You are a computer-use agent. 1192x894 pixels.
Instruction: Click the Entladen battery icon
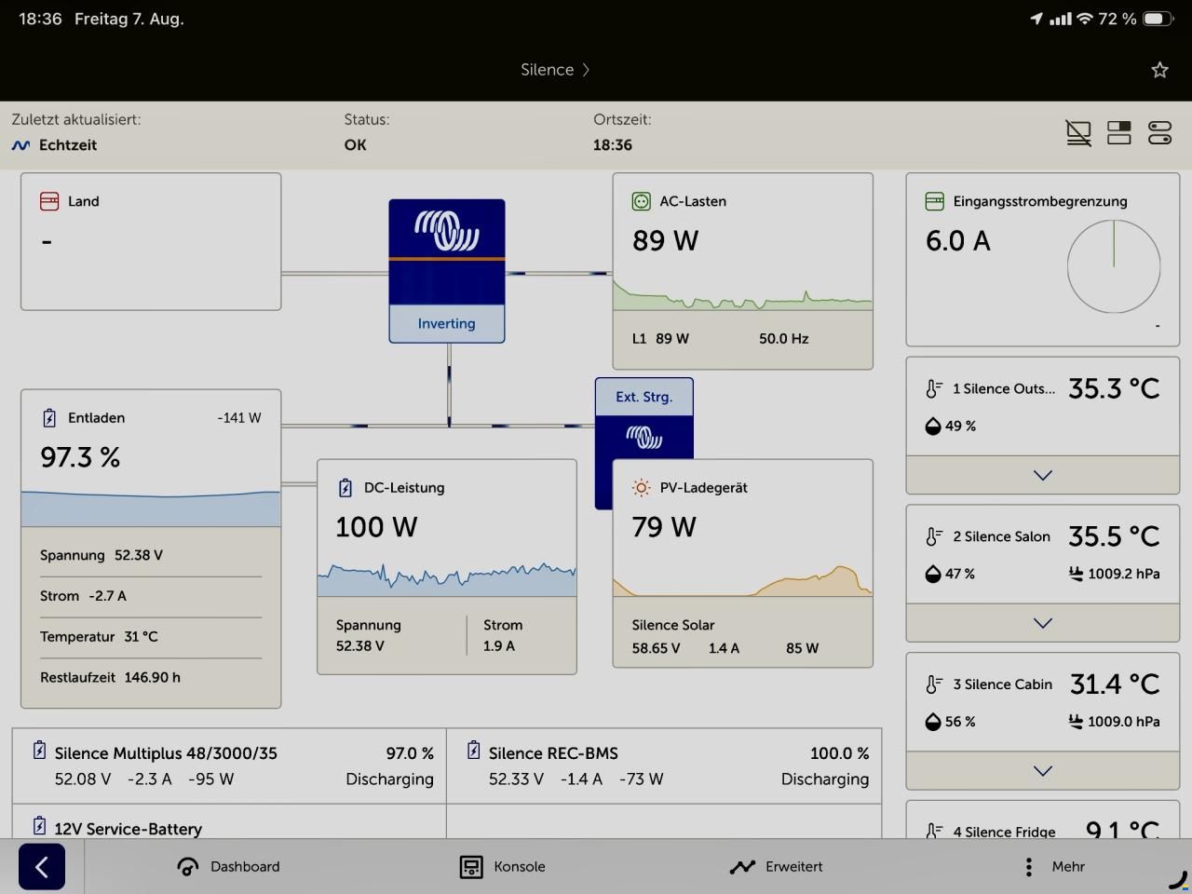(49, 418)
